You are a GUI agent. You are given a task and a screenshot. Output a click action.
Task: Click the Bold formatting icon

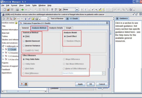[82, 9]
